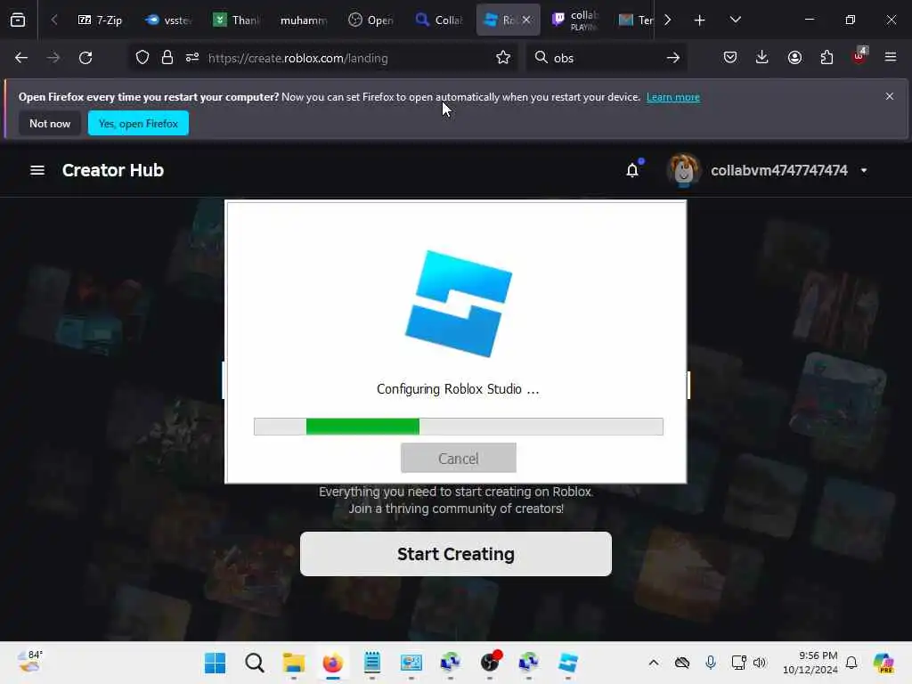Viewport: 912px width, 684px height.
Task: Open Notepad from the taskbar
Action: click(371, 663)
